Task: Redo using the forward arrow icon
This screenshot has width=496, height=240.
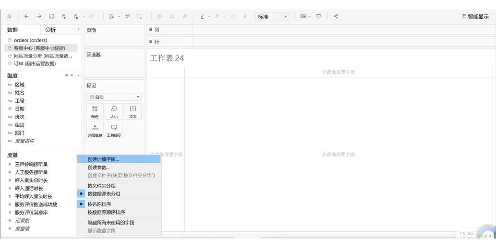Action: (39, 16)
